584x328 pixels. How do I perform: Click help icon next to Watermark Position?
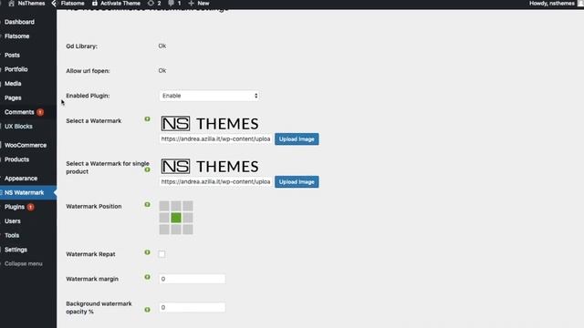(148, 204)
